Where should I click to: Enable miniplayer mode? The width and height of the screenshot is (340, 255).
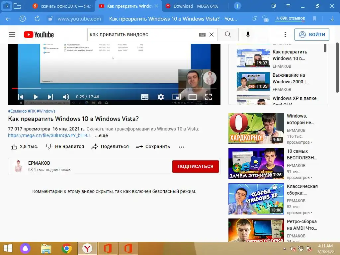coord(177,97)
